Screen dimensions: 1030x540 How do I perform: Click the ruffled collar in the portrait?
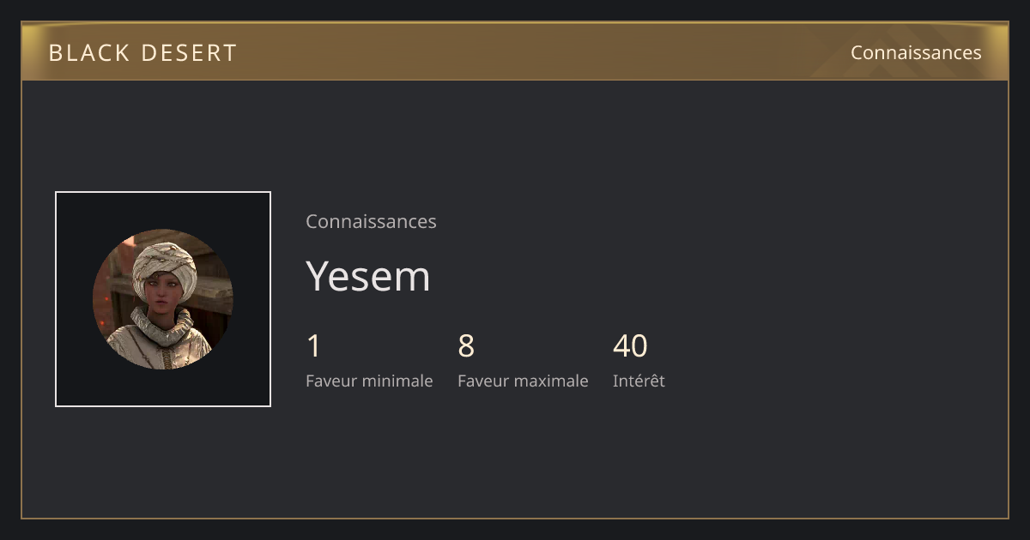coord(161,327)
